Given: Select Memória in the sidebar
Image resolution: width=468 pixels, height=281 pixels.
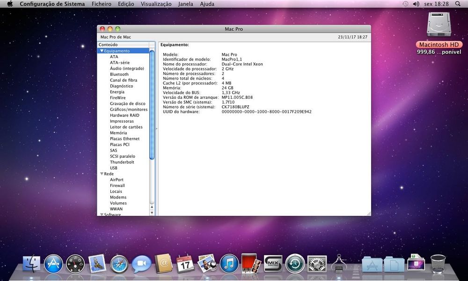Looking at the screenshot, I should tap(118, 133).
